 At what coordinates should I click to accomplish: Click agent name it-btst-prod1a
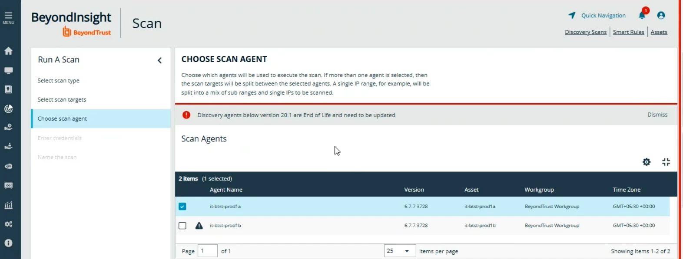(x=225, y=207)
